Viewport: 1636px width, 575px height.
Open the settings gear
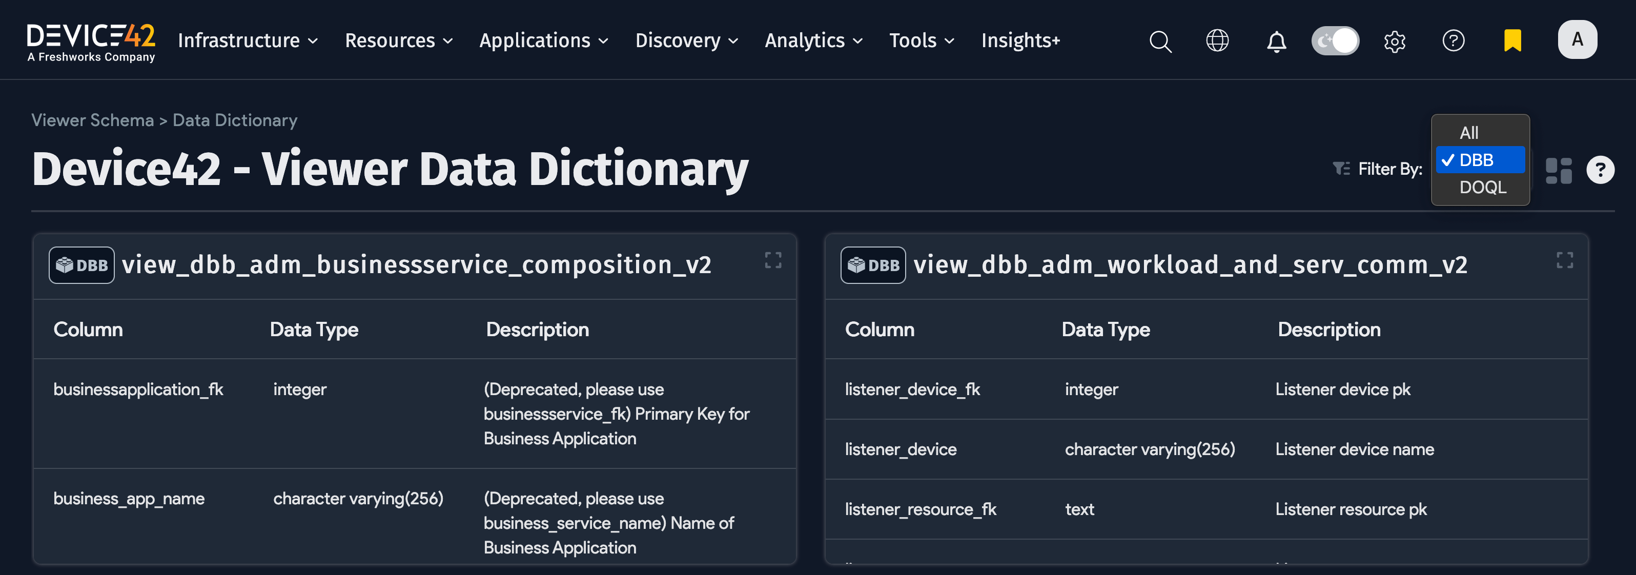pyautogui.click(x=1395, y=40)
